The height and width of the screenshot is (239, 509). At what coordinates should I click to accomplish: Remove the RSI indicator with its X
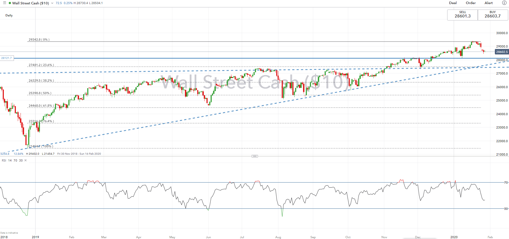point(26,160)
